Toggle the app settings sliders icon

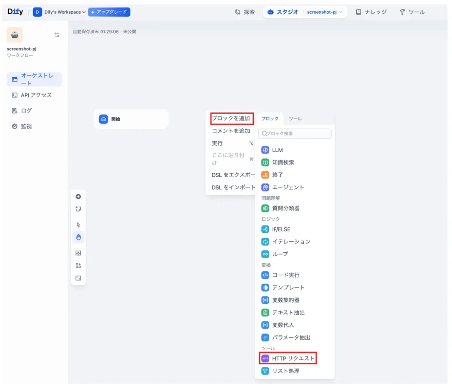[x=56, y=34]
